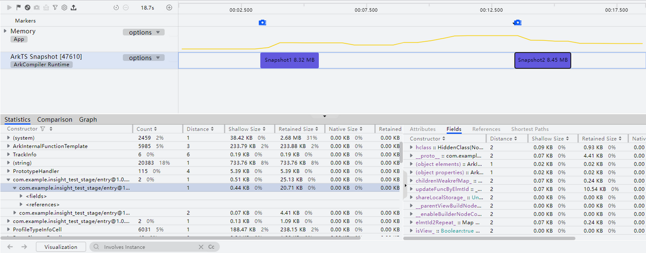Click the Visualization button
The width and height of the screenshot is (646, 253).
pos(60,247)
